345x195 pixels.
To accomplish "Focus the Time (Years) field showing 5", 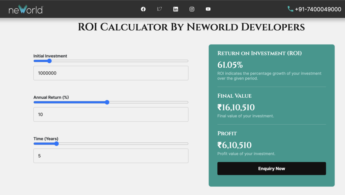I will [111, 156].
